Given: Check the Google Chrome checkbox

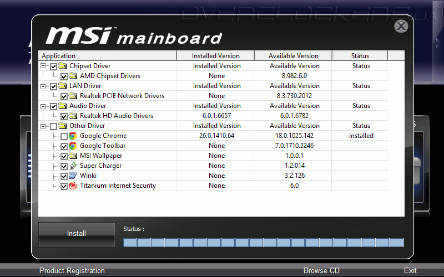Looking at the screenshot, I should [64, 136].
